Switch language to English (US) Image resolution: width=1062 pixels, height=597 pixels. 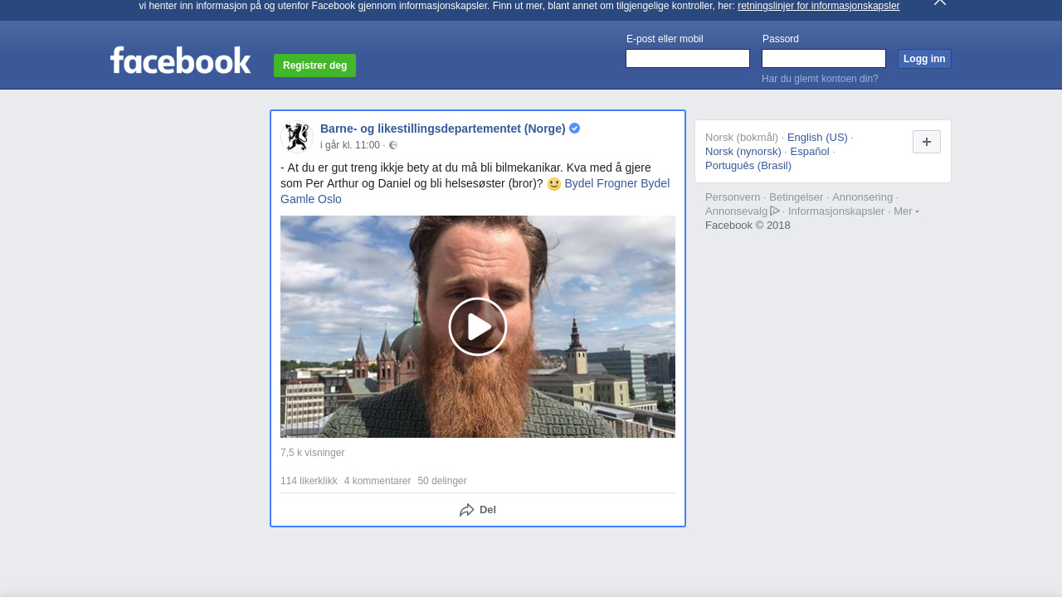[816, 138]
